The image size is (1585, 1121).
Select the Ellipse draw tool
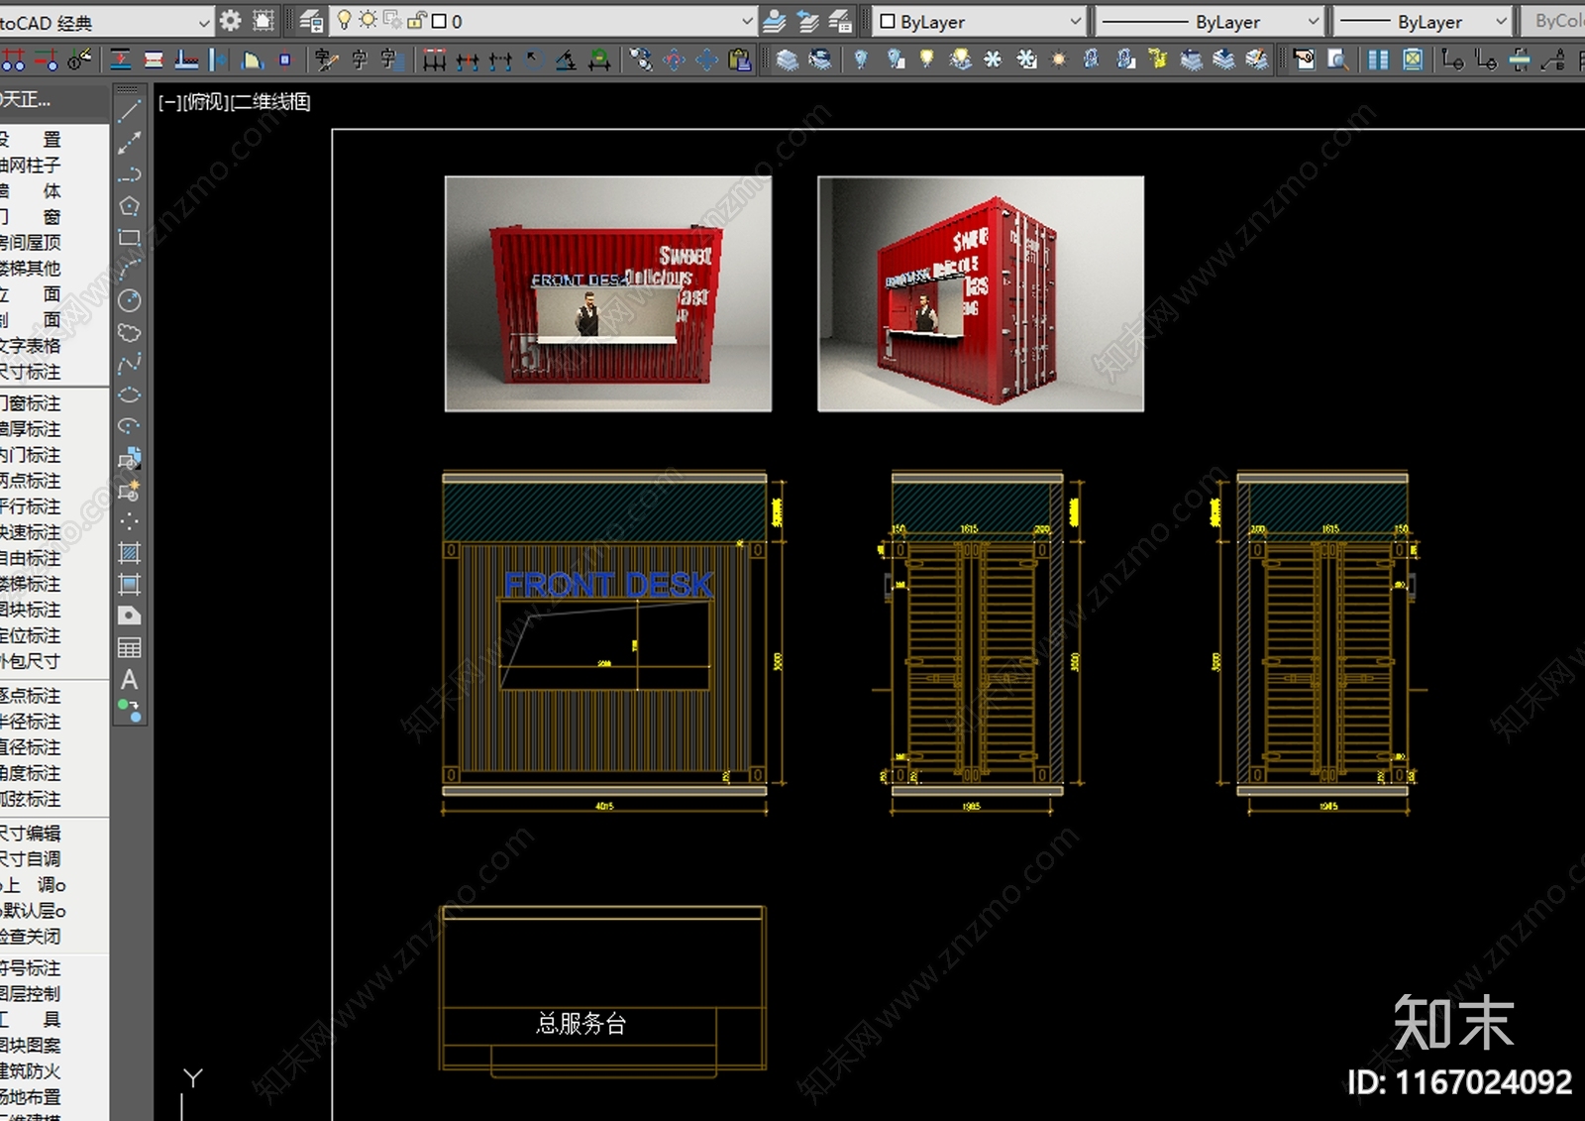click(129, 394)
